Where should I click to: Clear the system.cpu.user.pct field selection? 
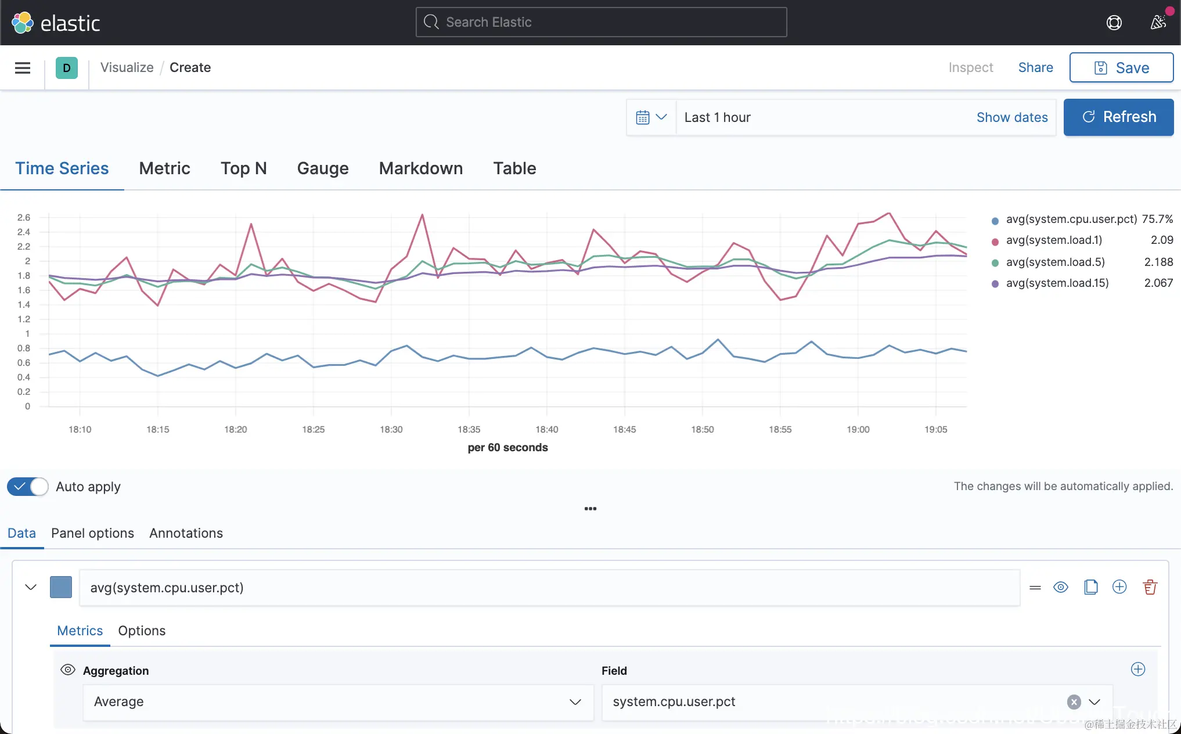[x=1074, y=702]
